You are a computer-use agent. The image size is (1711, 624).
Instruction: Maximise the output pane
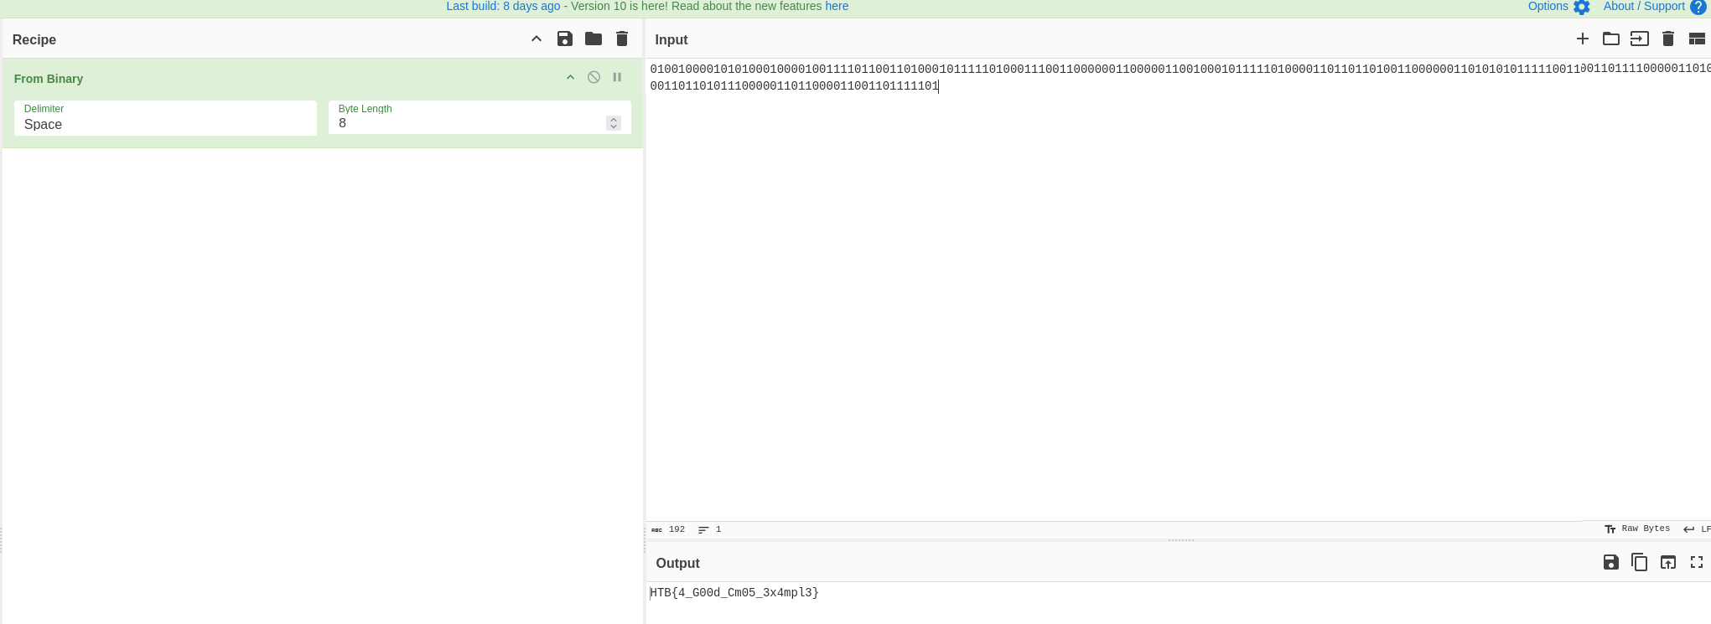coord(1697,562)
